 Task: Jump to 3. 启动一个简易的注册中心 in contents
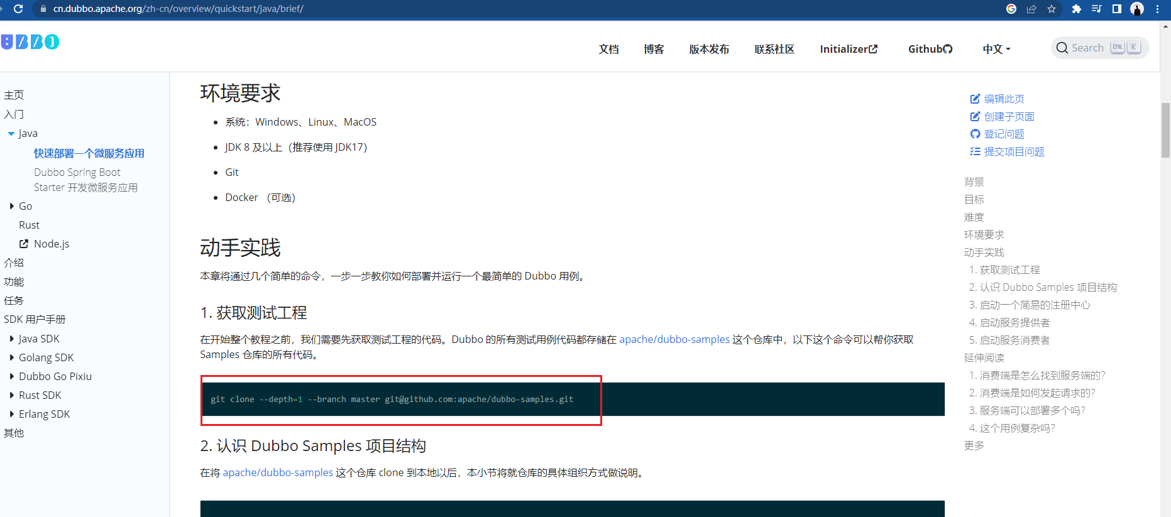(1030, 305)
